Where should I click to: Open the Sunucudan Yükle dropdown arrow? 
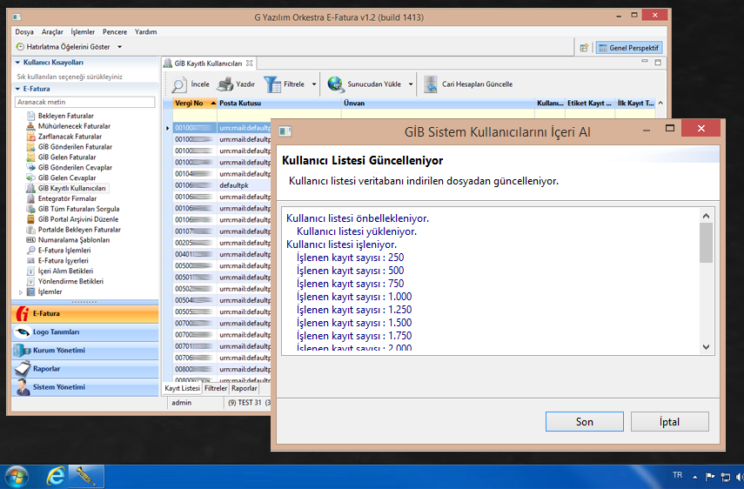411,84
